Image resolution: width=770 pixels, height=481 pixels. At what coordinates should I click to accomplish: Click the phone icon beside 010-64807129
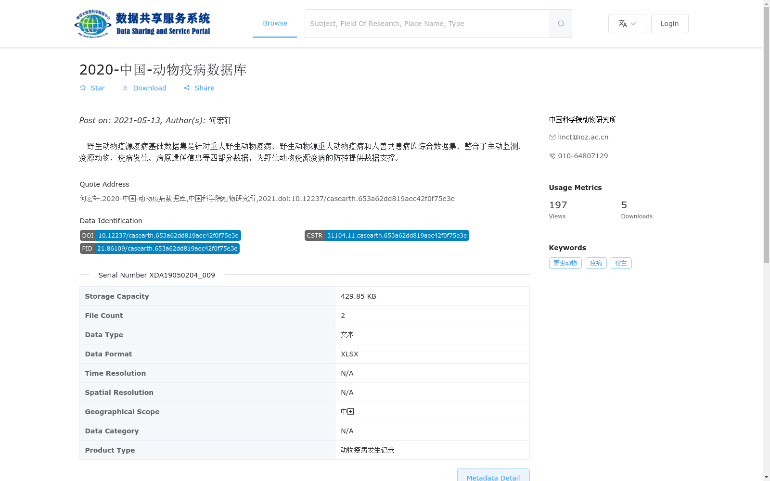click(x=552, y=156)
